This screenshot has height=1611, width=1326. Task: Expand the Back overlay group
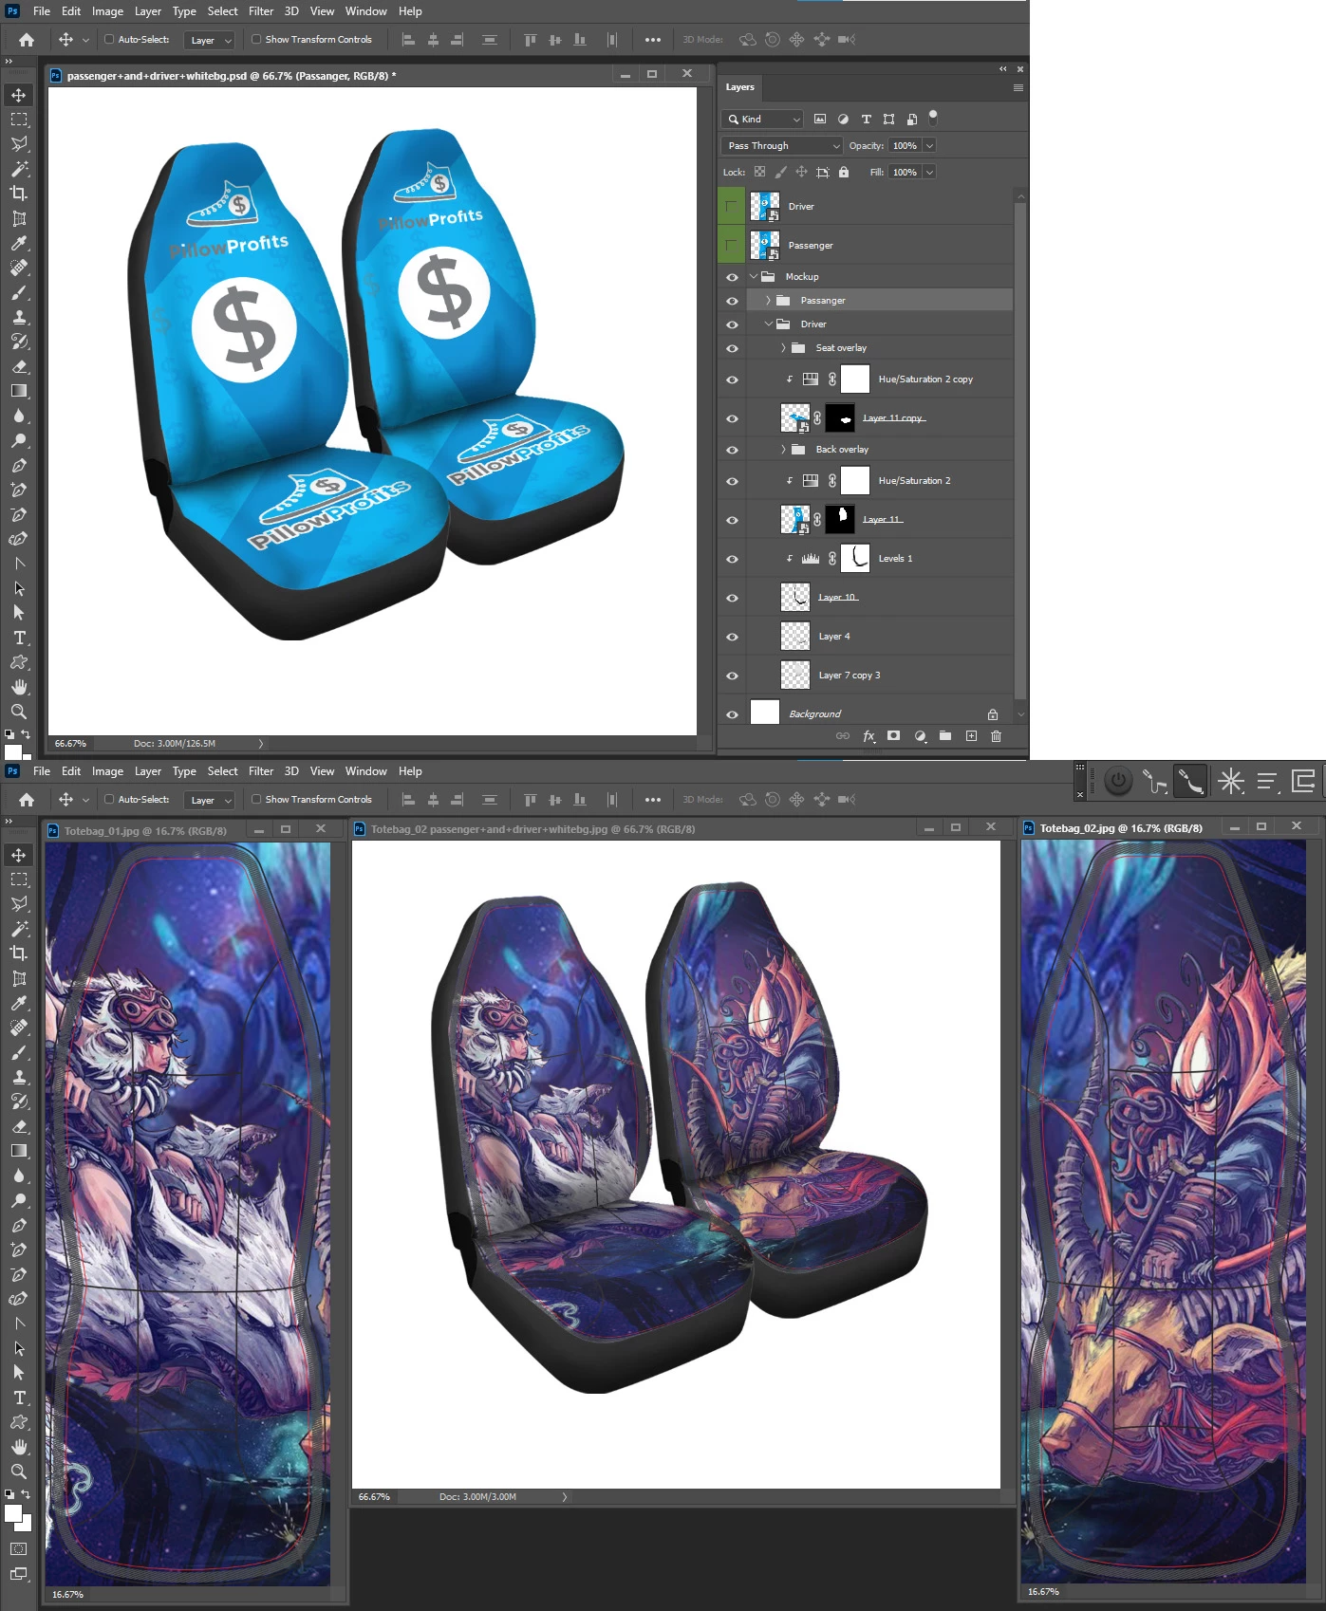coord(783,449)
